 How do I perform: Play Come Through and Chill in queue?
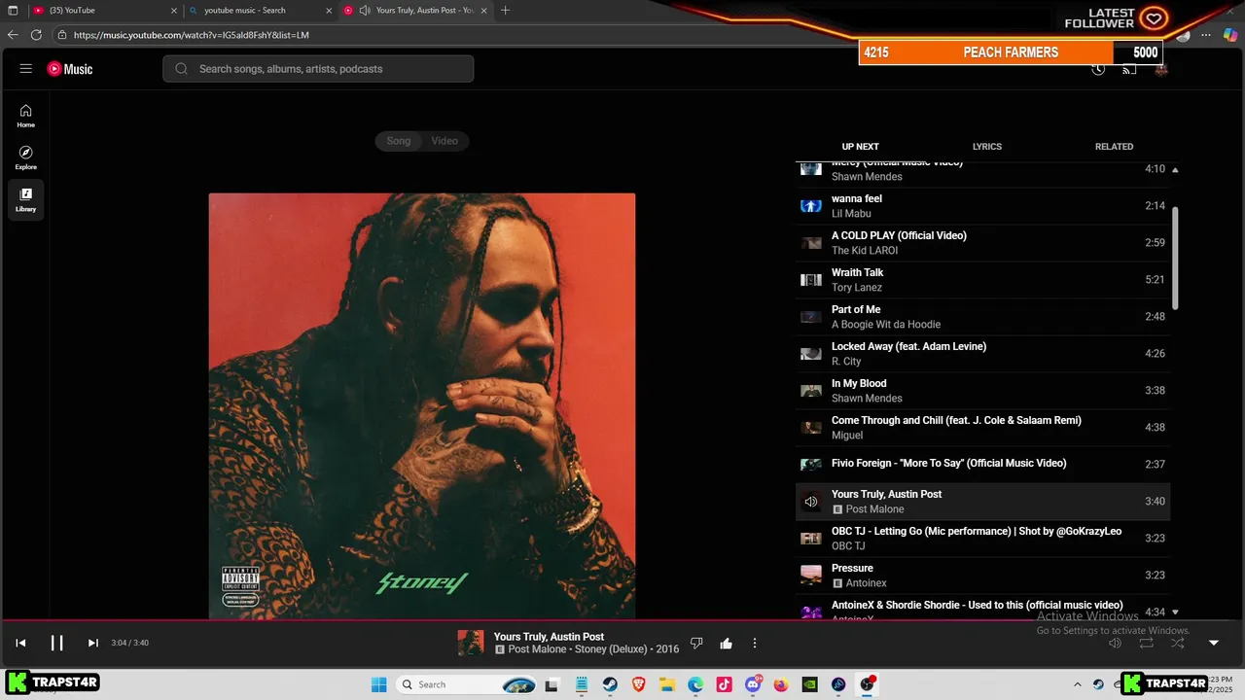tap(982, 428)
